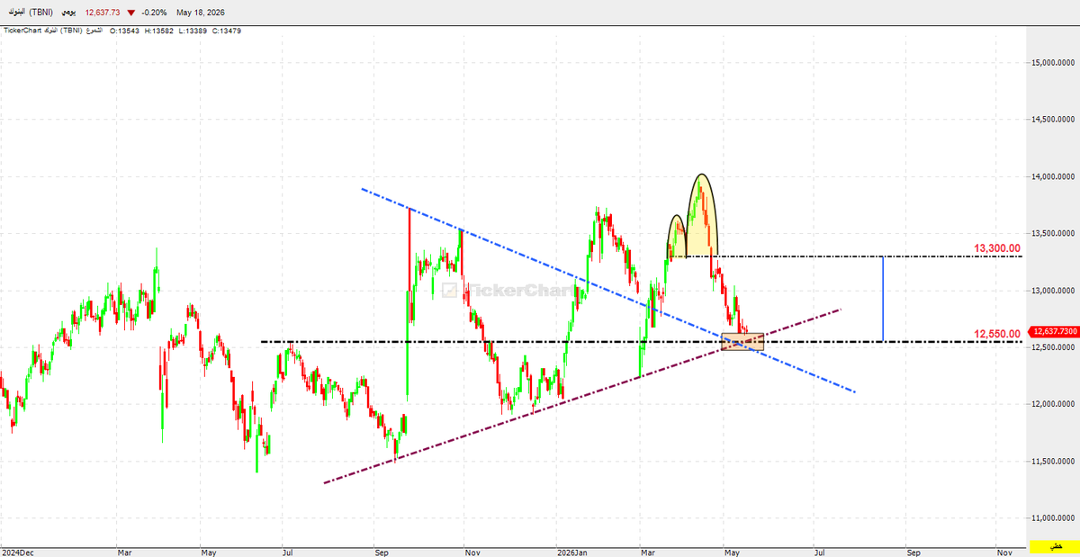Screen dimensions: 1080x557
Task: Click the 15,000.0000 price axis label
Action: point(1054,63)
